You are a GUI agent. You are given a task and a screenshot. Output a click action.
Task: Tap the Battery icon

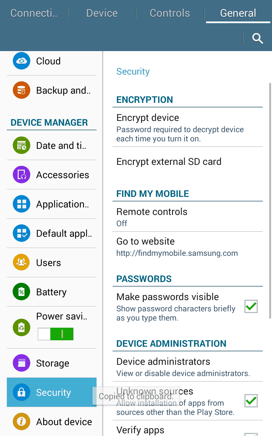tap(22, 292)
